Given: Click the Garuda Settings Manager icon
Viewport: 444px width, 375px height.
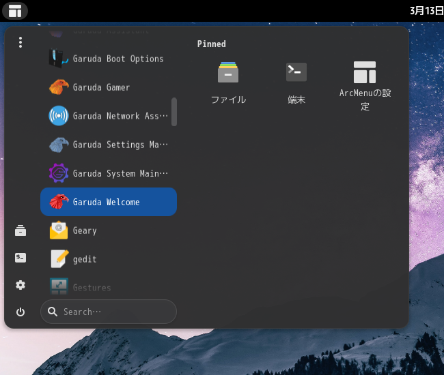Looking at the screenshot, I should pos(59,145).
